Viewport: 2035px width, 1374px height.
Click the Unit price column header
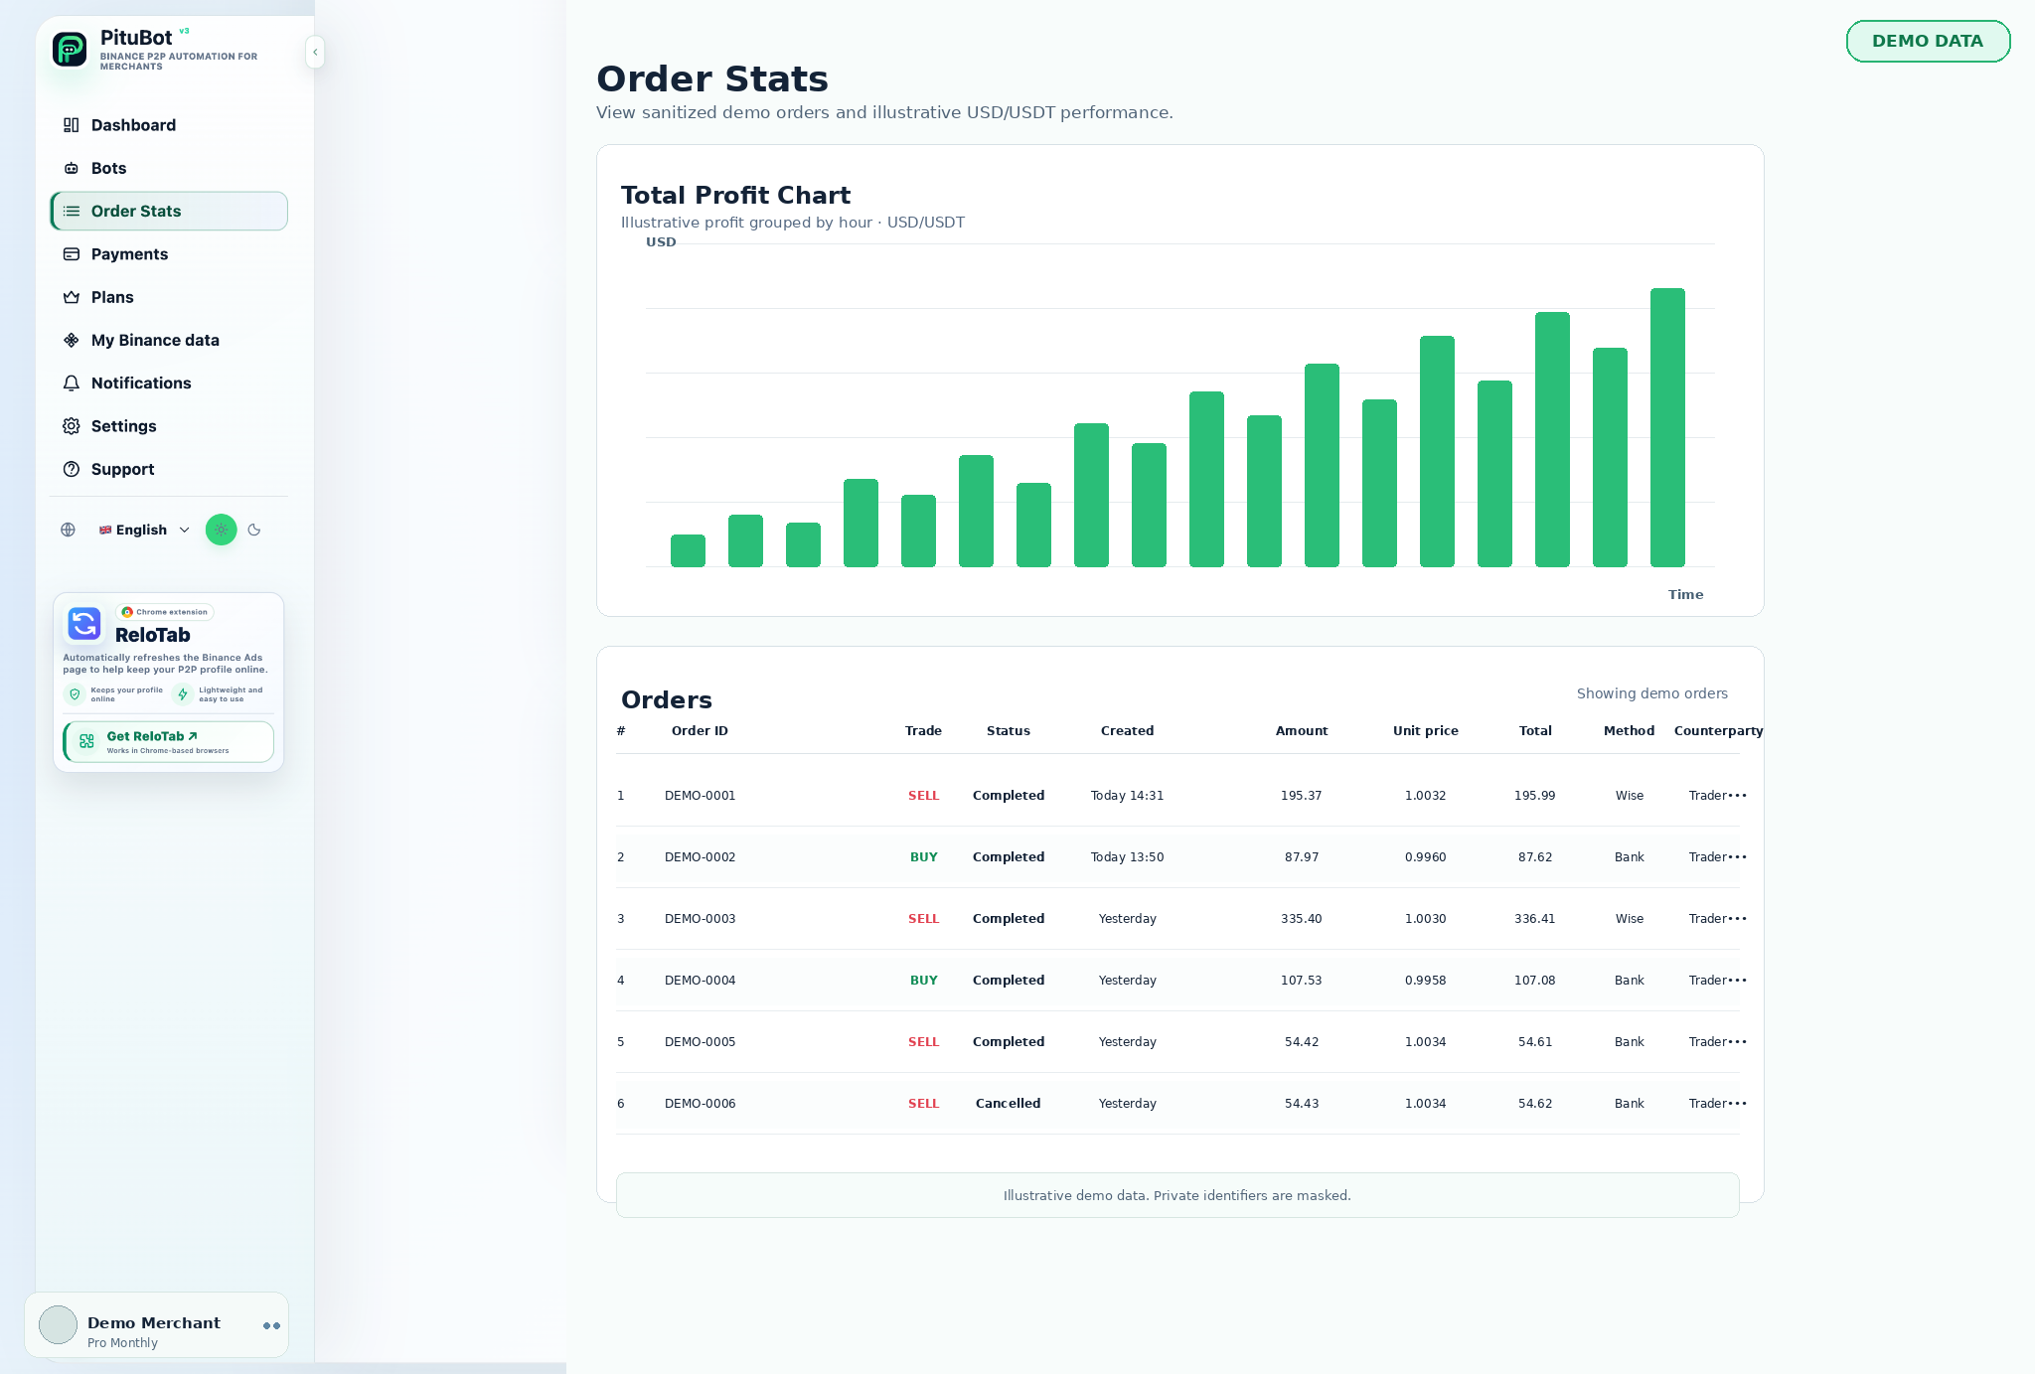click(1426, 730)
